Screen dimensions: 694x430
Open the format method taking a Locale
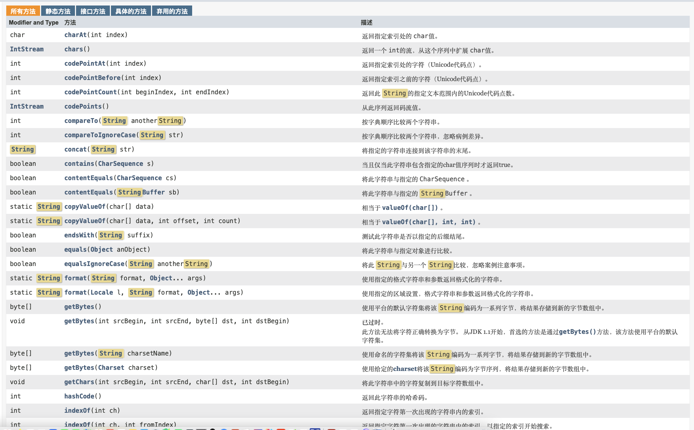[75, 292]
